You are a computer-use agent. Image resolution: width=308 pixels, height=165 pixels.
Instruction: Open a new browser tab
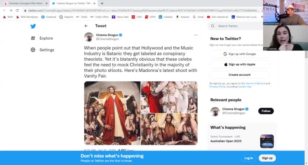102,3
